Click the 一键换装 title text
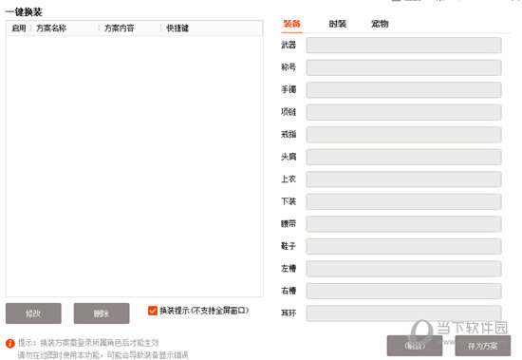 pyautogui.click(x=24, y=12)
